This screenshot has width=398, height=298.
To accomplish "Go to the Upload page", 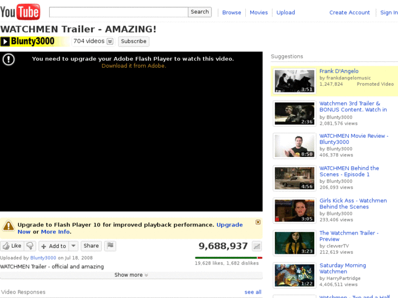I will coord(286,13).
